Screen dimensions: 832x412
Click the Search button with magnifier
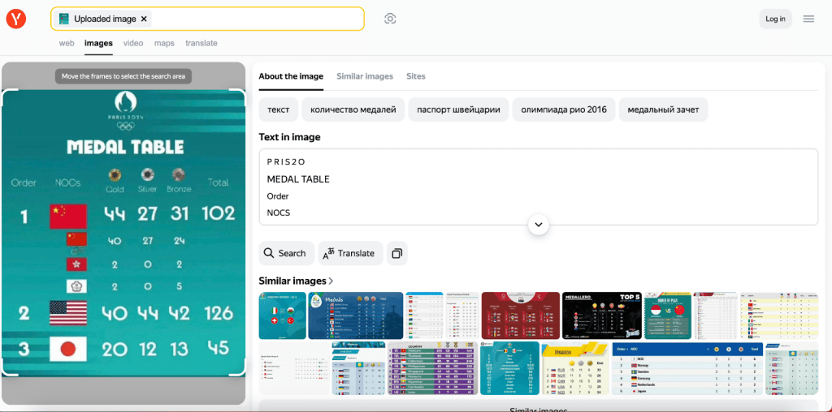click(284, 253)
